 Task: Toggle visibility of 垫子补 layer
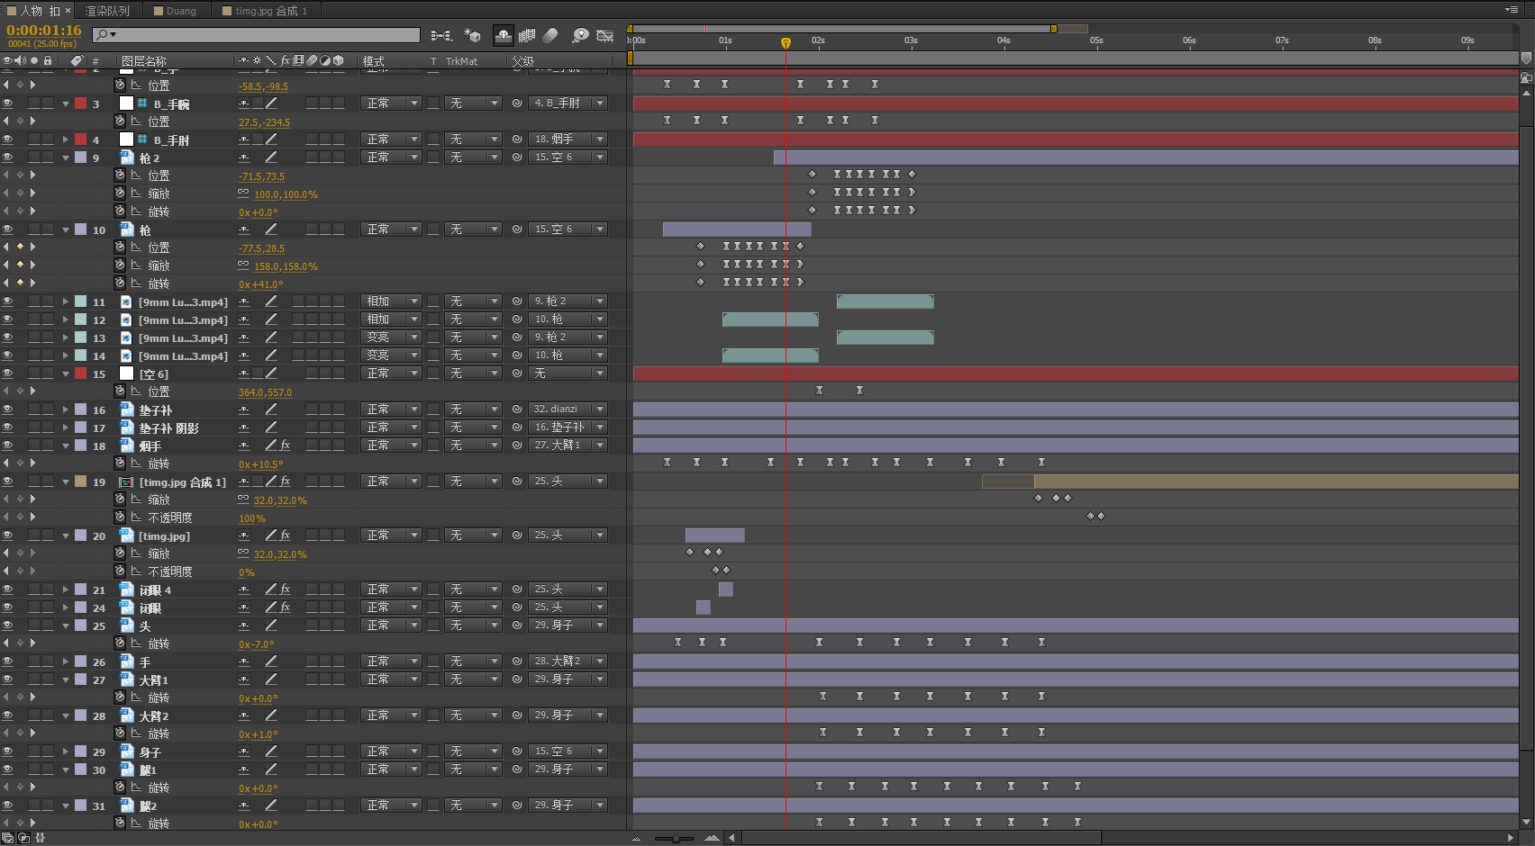click(7, 409)
